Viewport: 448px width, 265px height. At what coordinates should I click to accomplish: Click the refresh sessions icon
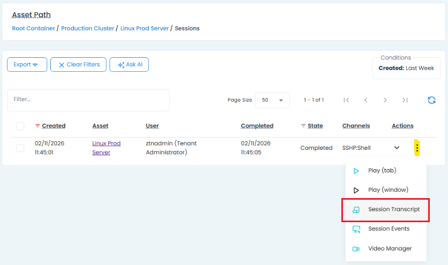[431, 100]
